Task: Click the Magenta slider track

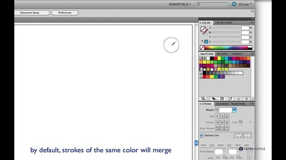Action: pos(226,32)
